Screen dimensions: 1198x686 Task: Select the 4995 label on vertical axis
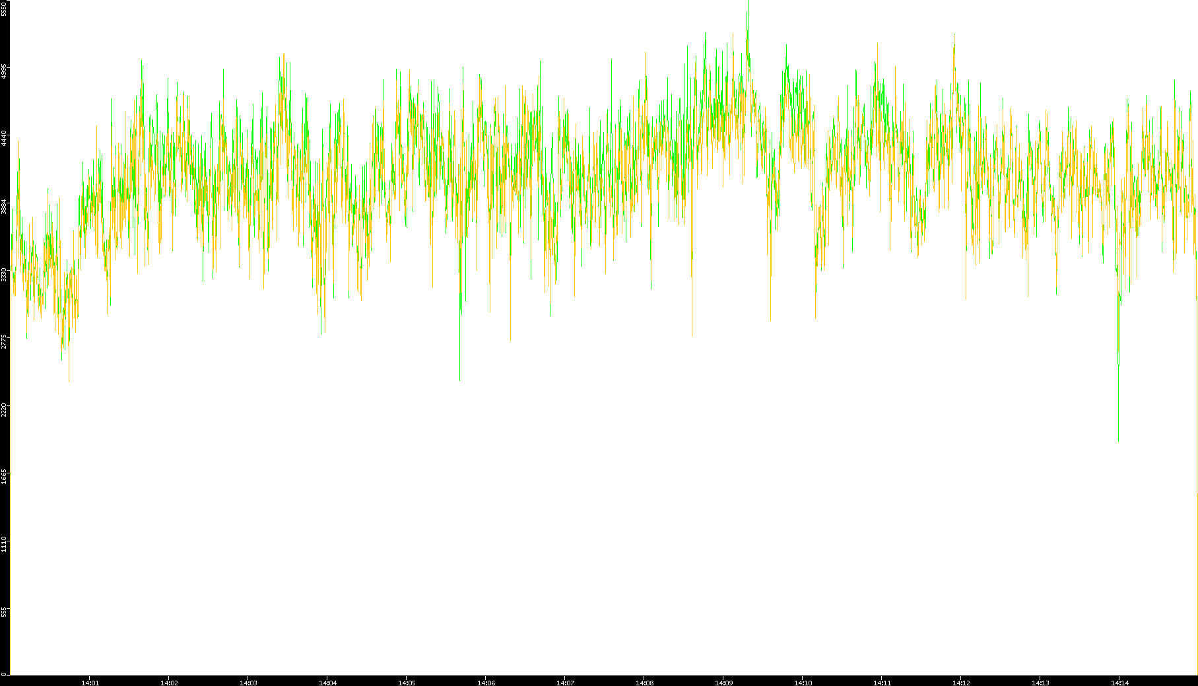pos(4,71)
